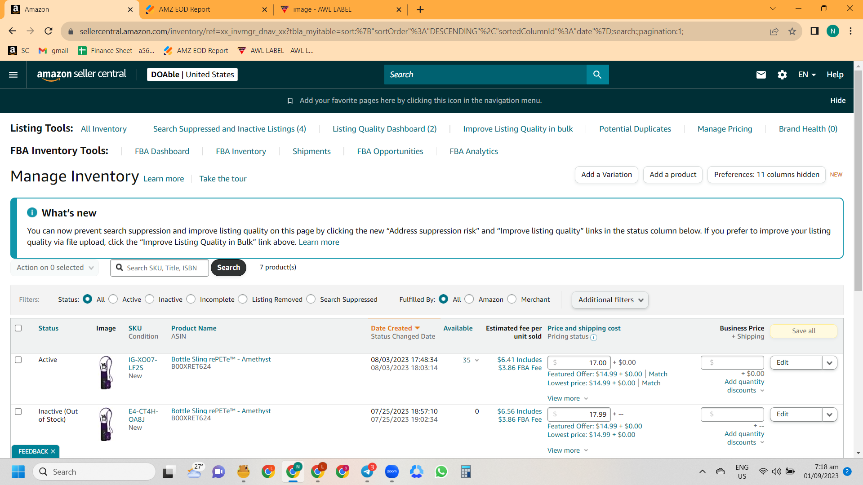Open the hamburger navigation menu

13,75
